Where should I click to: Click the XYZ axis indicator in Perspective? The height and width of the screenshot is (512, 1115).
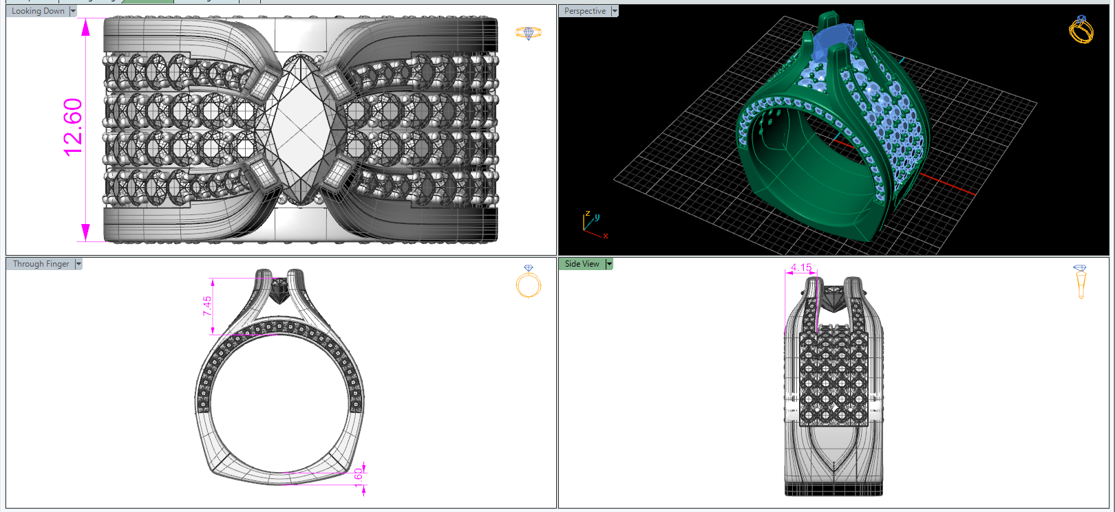[x=595, y=225]
